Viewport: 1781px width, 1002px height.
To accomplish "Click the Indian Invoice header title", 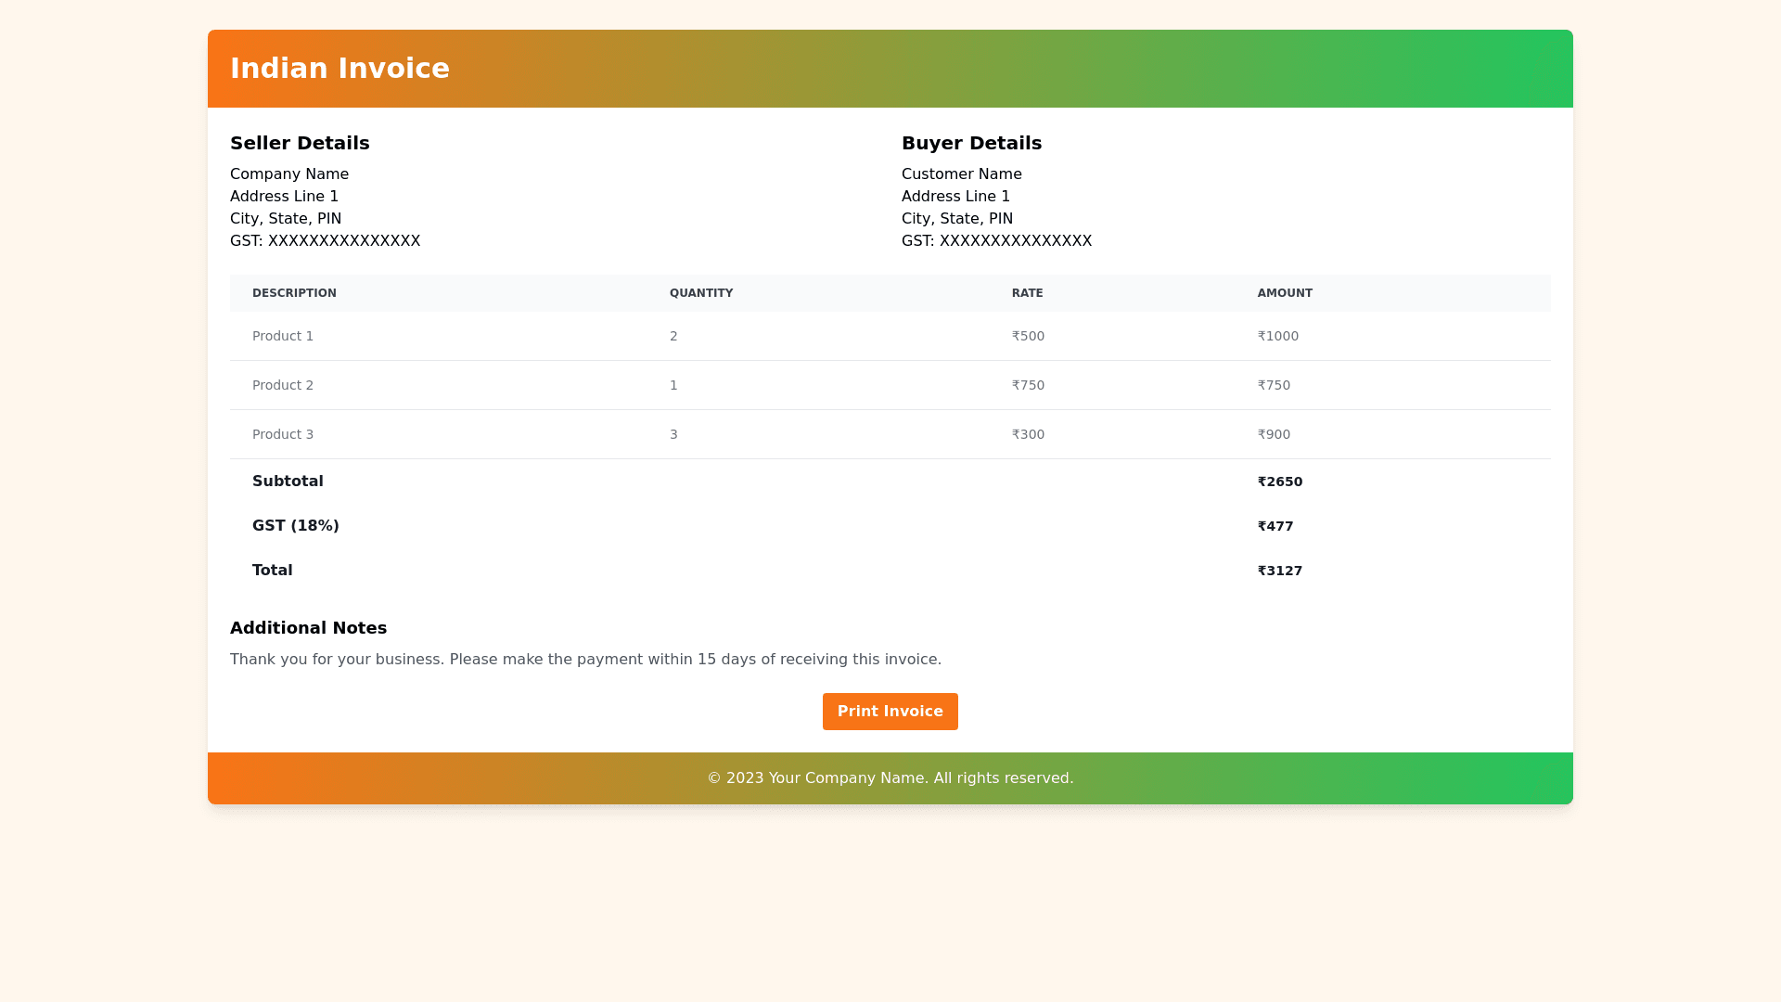I will [340, 69].
